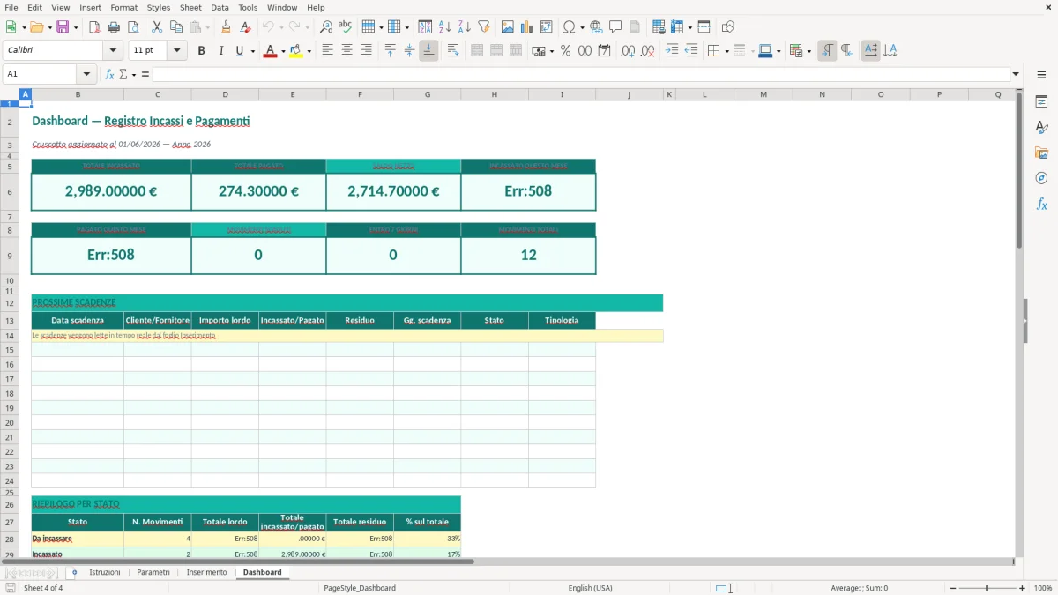1058x595 pixels.
Task: Toggle Align Bottom vertical alignment
Action: 428,51
